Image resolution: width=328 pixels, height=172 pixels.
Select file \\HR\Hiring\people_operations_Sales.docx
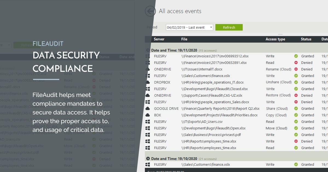(x=215, y=102)
